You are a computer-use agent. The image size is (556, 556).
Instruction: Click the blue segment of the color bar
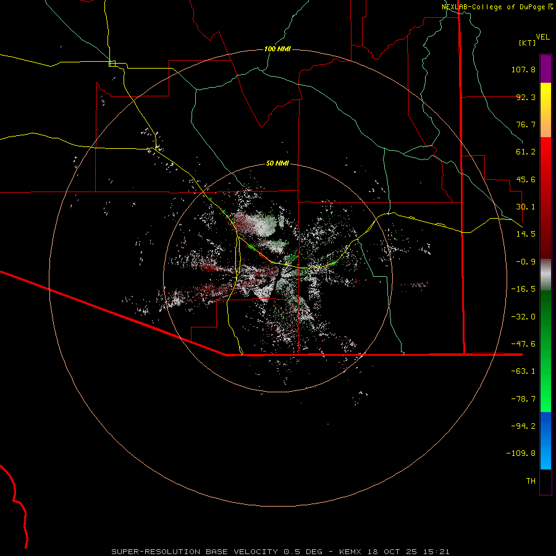click(545, 440)
